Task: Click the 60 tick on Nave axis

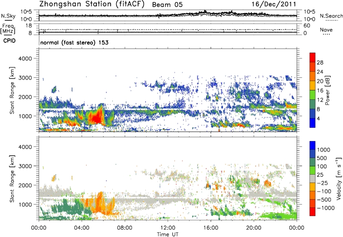Action: click(x=307, y=26)
